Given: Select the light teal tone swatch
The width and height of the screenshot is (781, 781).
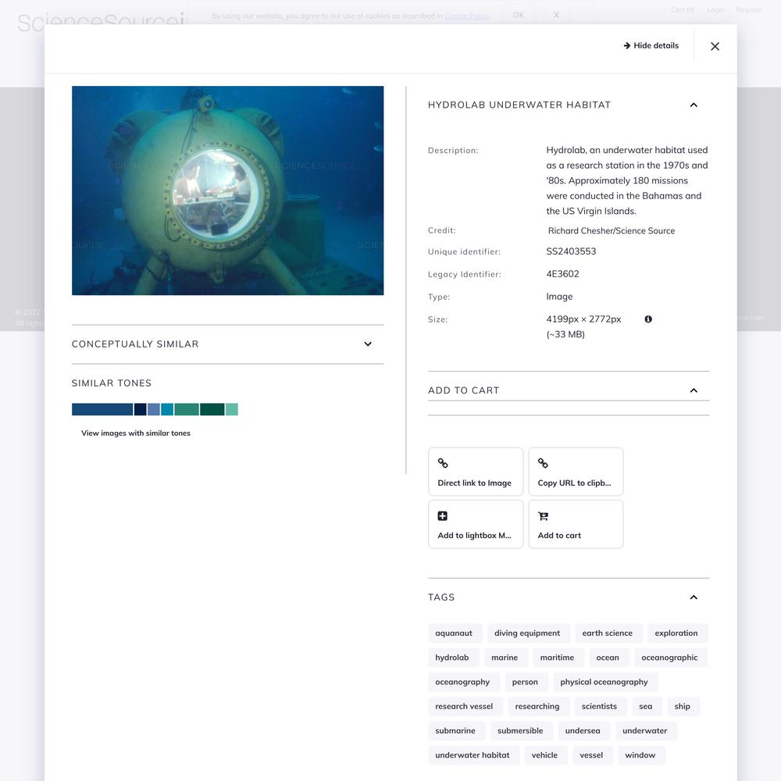Looking at the screenshot, I should point(232,409).
